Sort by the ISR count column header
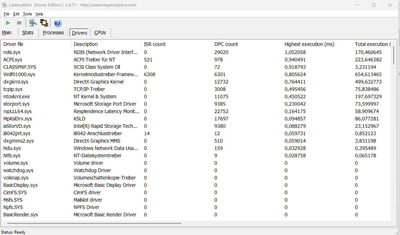Viewport: 400px width, 235px height. tap(154, 44)
